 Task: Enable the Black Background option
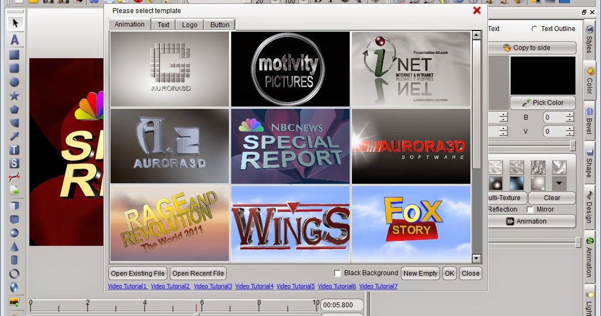point(337,273)
